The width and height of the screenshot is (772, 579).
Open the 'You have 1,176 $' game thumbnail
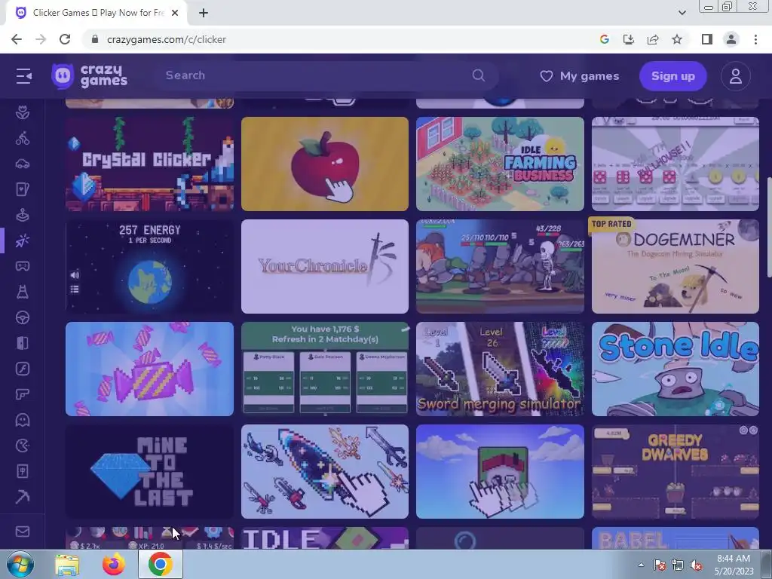[x=325, y=369]
